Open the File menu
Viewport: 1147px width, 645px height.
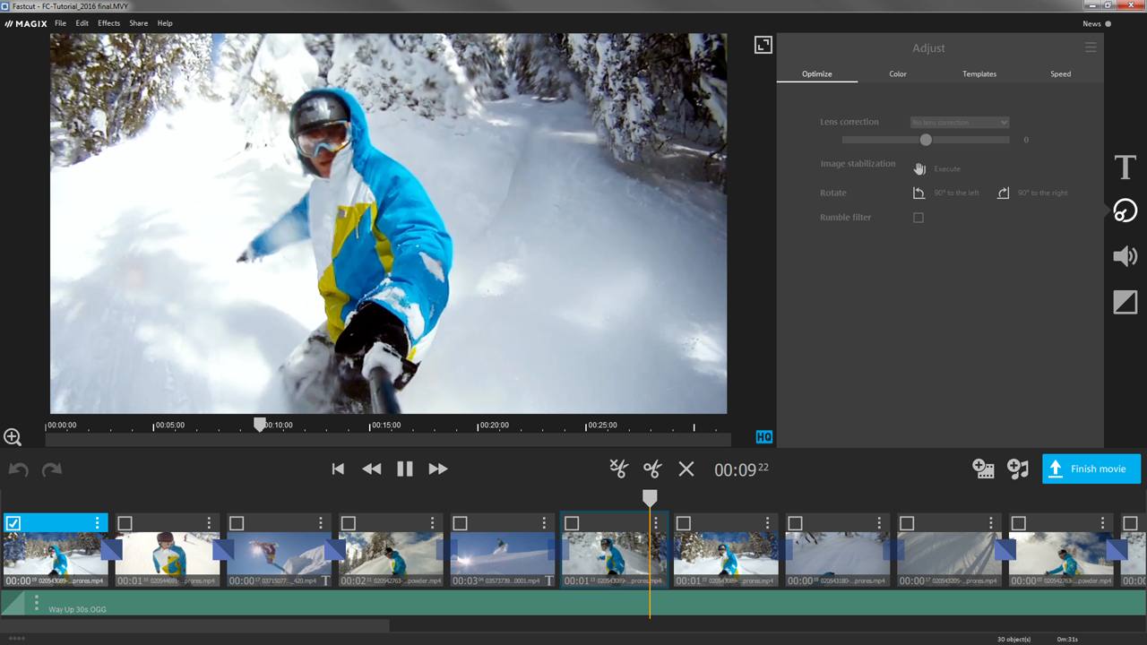point(60,23)
